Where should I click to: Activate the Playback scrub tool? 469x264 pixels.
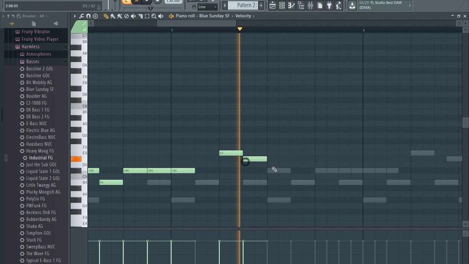[x=161, y=16]
